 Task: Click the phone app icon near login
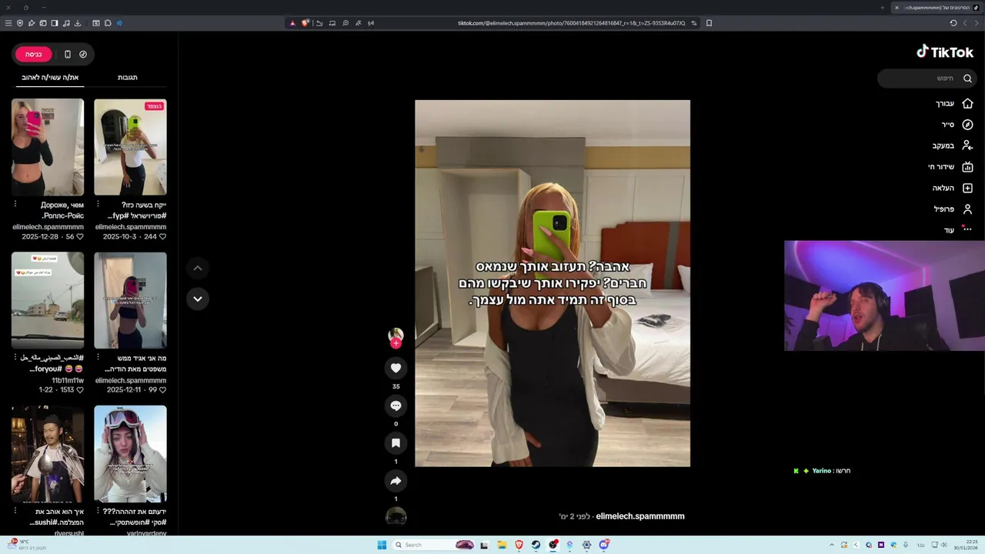click(68, 54)
